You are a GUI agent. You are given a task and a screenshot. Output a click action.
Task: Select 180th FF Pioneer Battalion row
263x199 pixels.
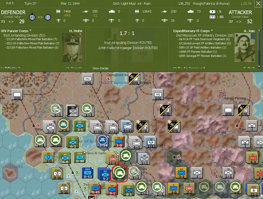click(197, 52)
